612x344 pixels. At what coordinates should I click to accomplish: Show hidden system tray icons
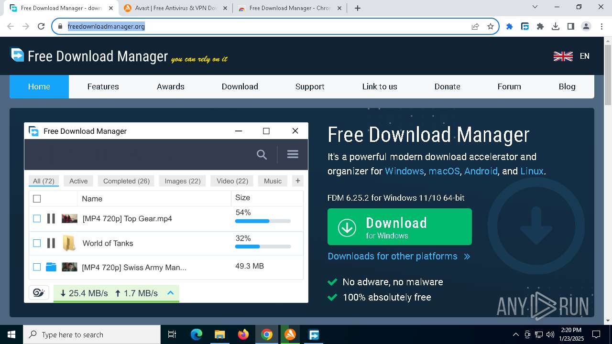(x=515, y=334)
